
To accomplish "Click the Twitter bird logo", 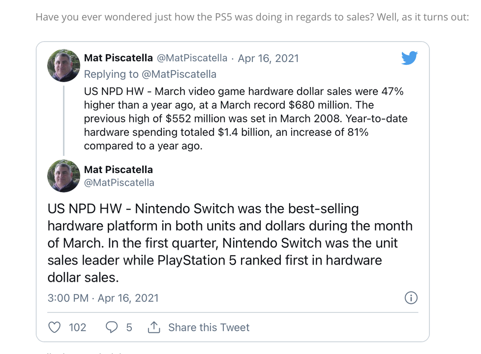I will (409, 58).
